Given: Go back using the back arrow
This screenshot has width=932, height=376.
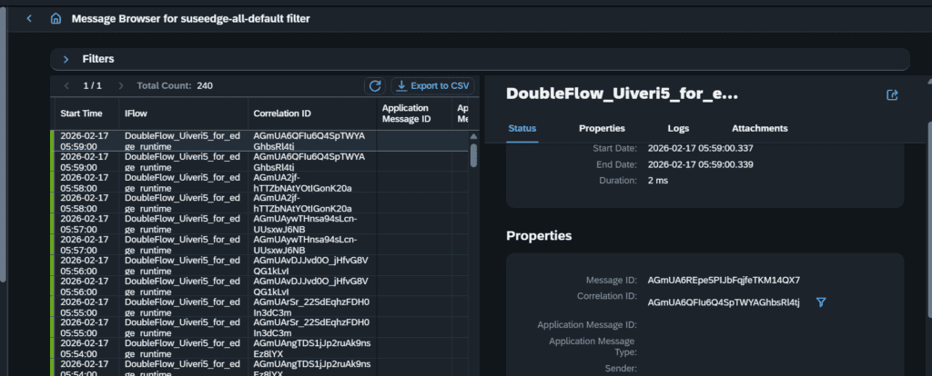Looking at the screenshot, I should [29, 18].
